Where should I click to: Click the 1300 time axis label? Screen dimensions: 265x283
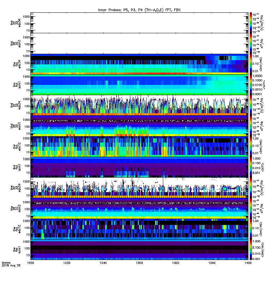[x=139, y=263]
